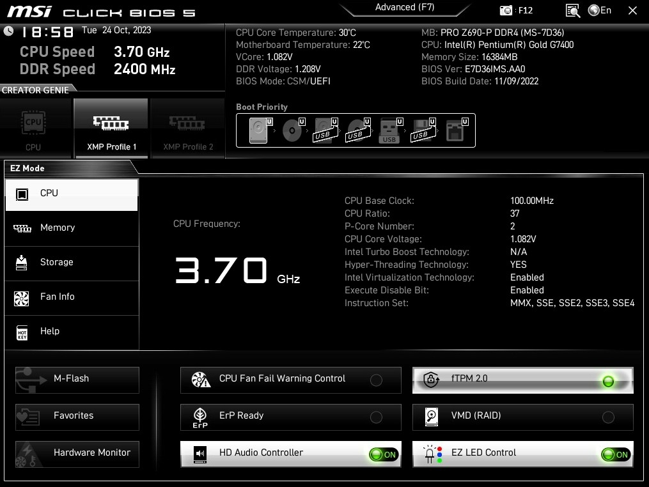649x487 pixels.
Task: Click the EZ Mode panel label
Action: pos(27,168)
